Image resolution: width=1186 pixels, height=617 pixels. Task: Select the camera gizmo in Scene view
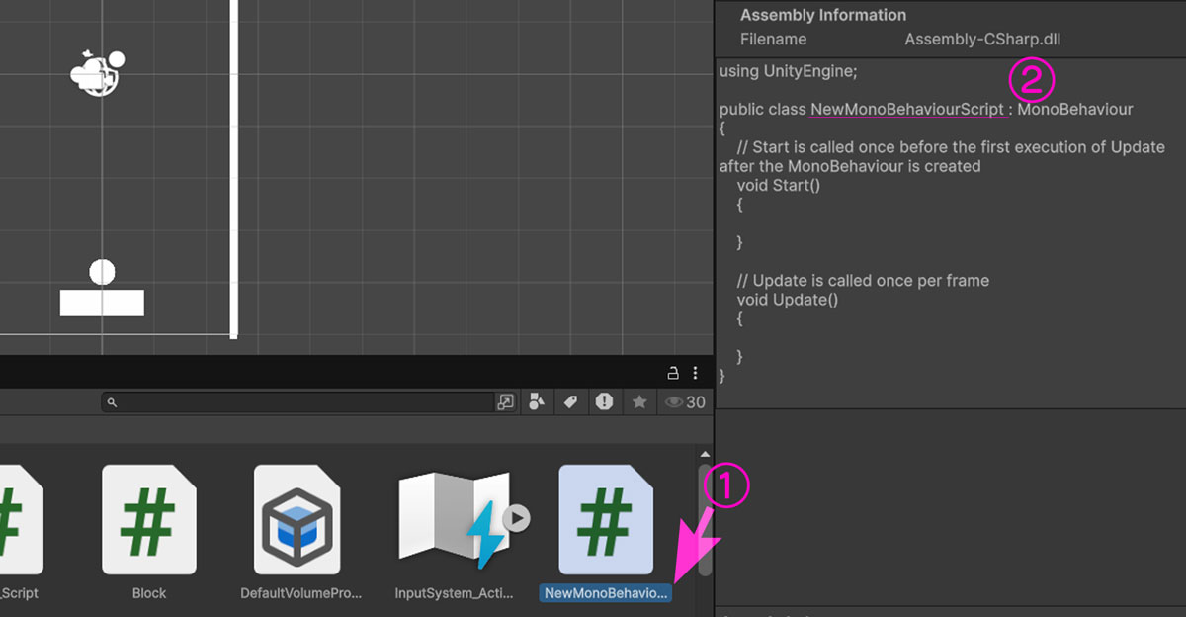pyautogui.click(x=98, y=72)
